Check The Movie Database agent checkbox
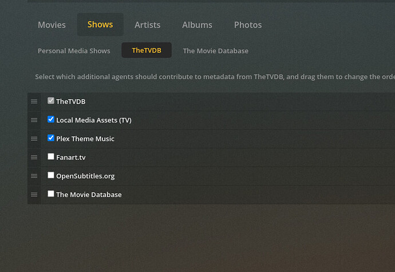 click(x=50, y=194)
